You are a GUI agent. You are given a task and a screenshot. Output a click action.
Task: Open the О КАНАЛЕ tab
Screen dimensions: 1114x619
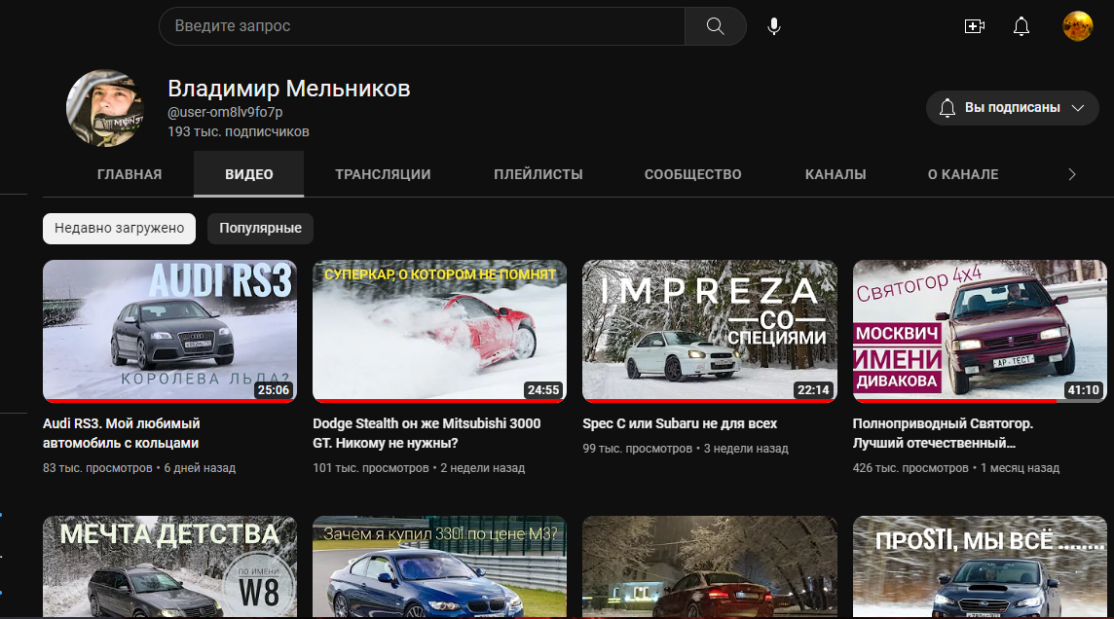[963, 174]
